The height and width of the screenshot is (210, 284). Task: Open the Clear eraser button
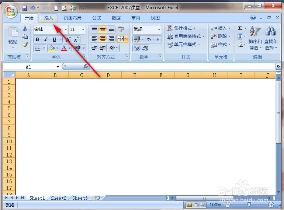pyautogui.click(x=240, y=45)
